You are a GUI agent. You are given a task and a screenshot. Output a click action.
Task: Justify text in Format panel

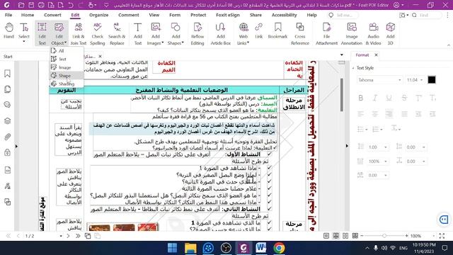404,114
